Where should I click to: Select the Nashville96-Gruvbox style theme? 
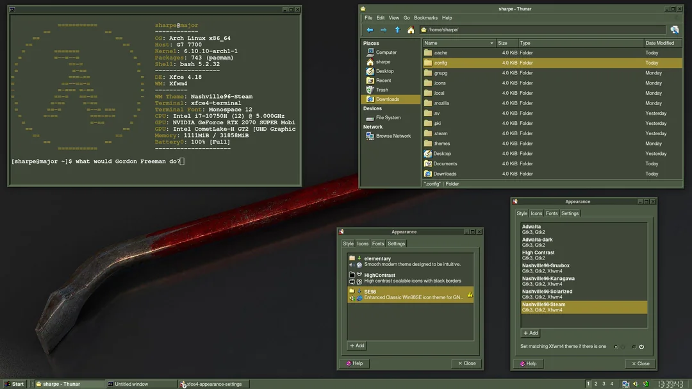[x=545, y=268]
